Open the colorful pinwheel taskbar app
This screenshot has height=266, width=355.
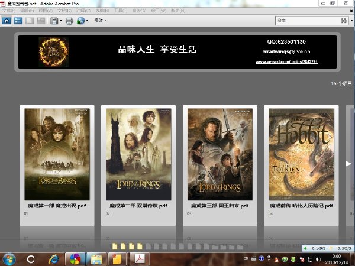tap(75, 259)
